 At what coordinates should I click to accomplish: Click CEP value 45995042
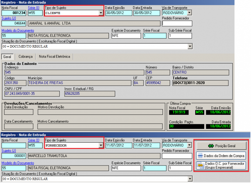[x=158, y=83]
